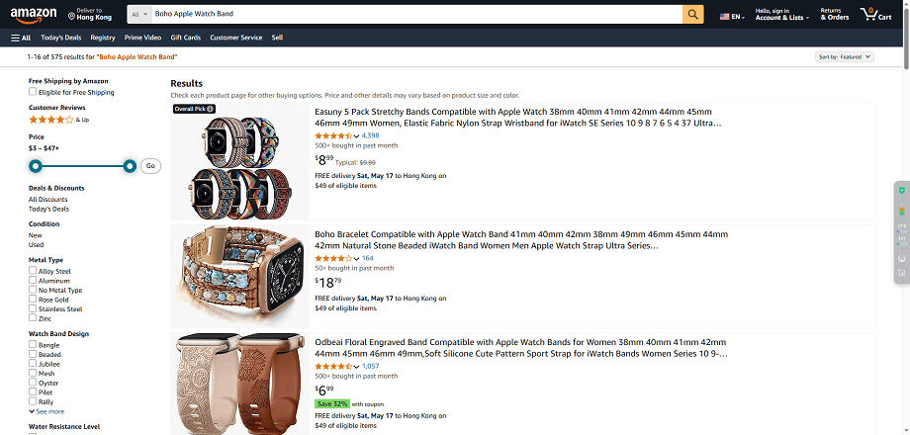The height and width of the screenshot is (435, 910).
Task: Click the orange search magnifier button
Action: pos(693,14)
